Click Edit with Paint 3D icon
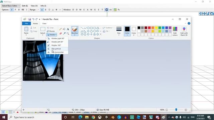 184,29
